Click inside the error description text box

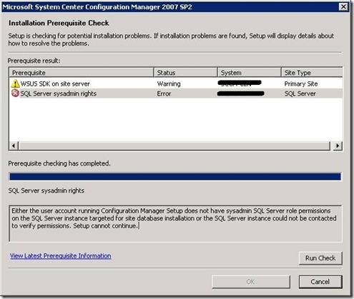click(175, 223)
